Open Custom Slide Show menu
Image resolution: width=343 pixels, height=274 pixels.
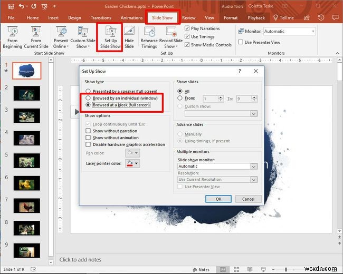pyautogui.click(x=83, y=37)
